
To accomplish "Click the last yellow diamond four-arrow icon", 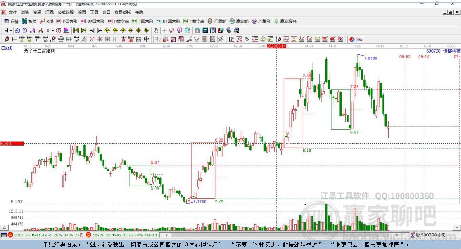I will [x=146, y=31].
